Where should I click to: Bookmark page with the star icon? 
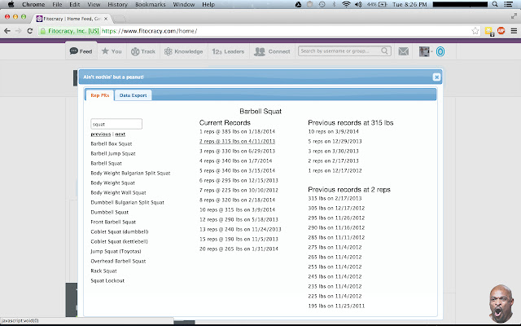[475, 31]
